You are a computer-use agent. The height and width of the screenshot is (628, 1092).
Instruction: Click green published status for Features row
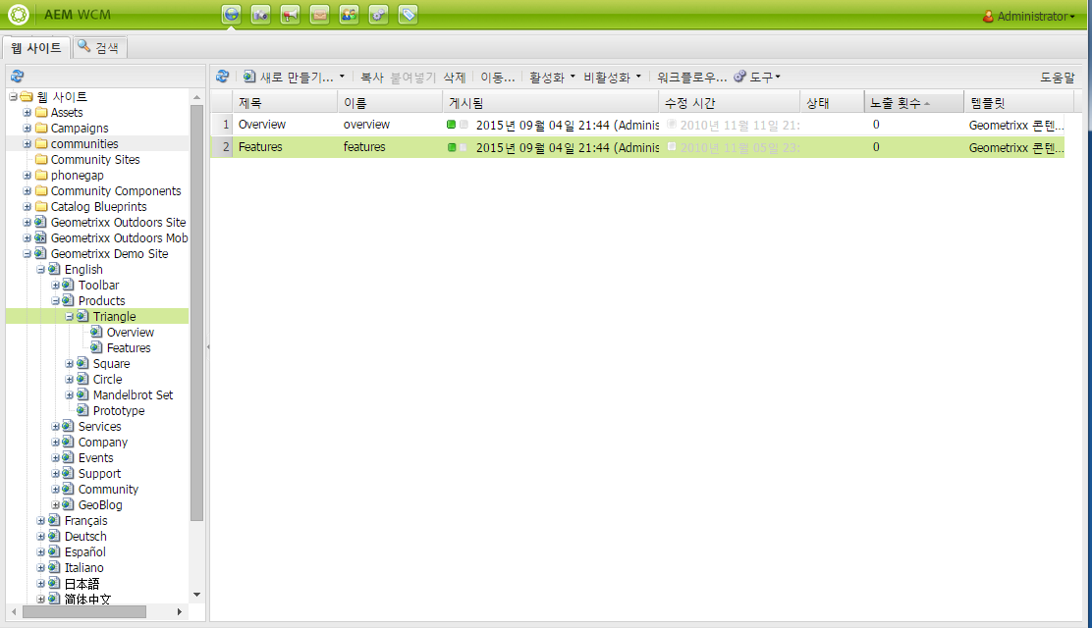tap(452, 147)
